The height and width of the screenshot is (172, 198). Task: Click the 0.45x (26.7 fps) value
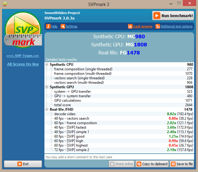(181, 145)
